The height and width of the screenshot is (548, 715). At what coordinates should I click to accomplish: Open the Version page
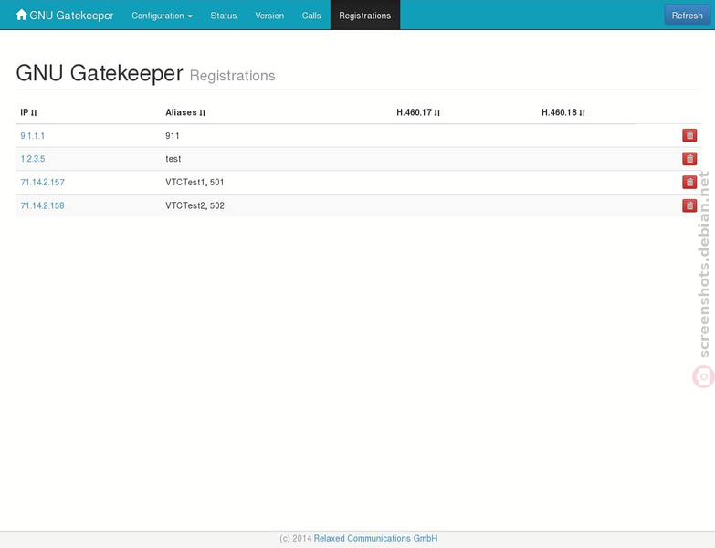[x=269, y=16]
